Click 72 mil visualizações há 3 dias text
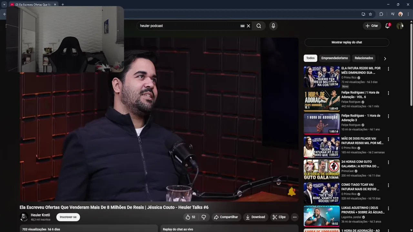The width and height of the screenshot is (413, 232). pos(359,82)
